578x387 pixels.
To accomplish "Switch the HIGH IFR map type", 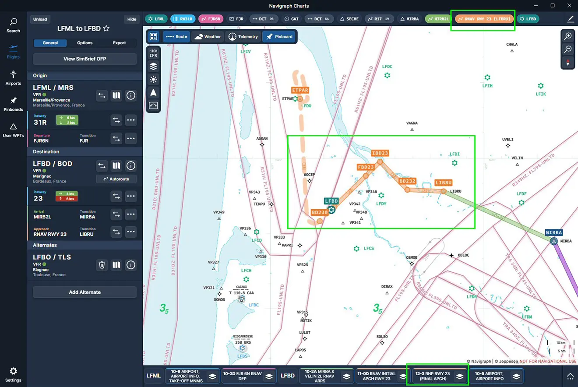I will pos(153,53).
